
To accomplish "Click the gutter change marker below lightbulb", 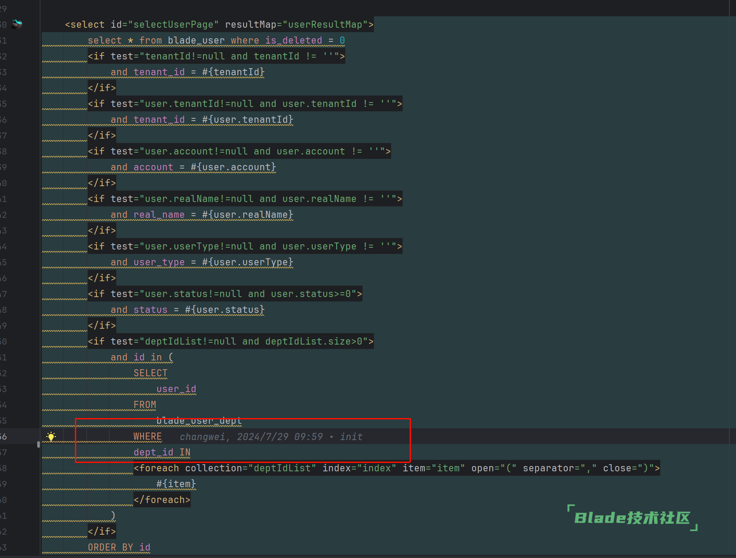I will (x=38, y=444).
